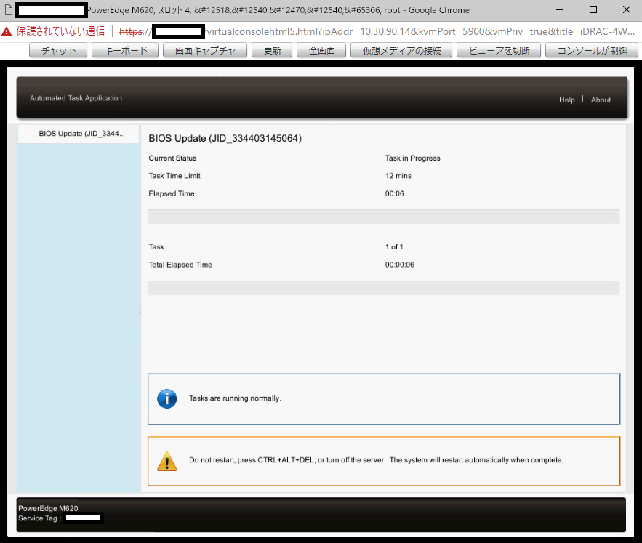
Task: Open the Help link in header
Action: point(566,100)
